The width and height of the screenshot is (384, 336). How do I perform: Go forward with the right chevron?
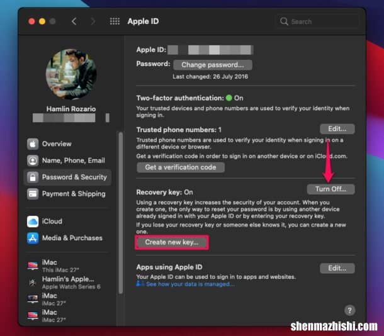tap(93, 21)
